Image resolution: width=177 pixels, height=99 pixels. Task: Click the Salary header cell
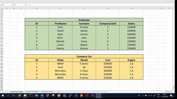131,24
